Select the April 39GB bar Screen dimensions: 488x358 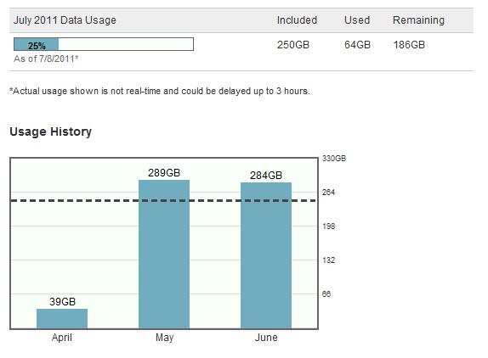[x=62, y=319]
